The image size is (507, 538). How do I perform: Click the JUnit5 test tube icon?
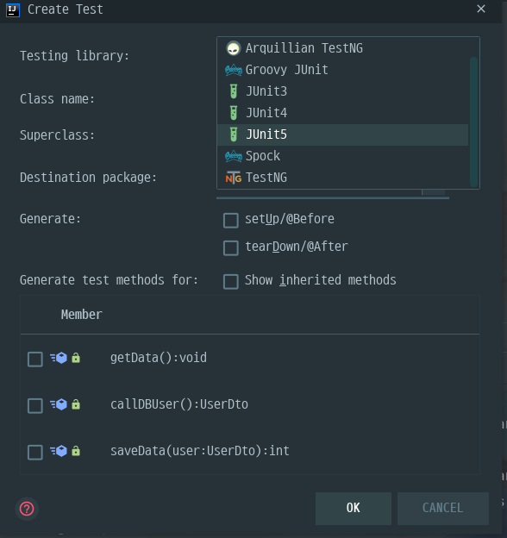pyautogui.click(x=234, y=134)
